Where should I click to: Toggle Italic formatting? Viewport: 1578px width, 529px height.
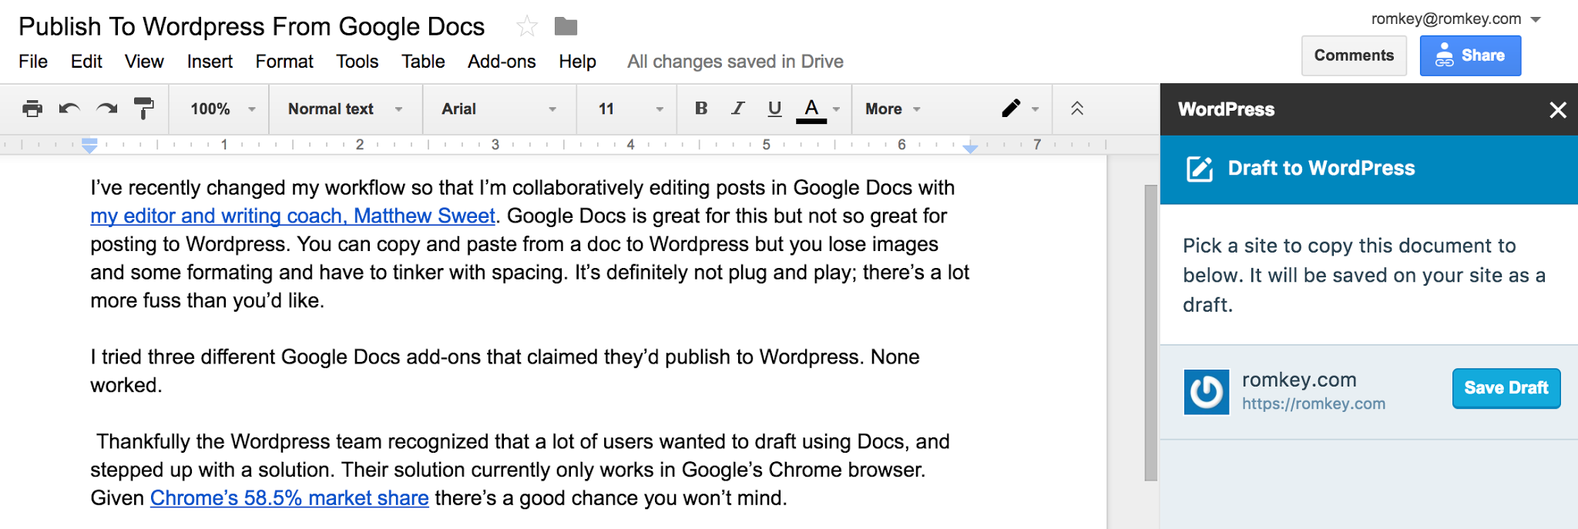737,109
